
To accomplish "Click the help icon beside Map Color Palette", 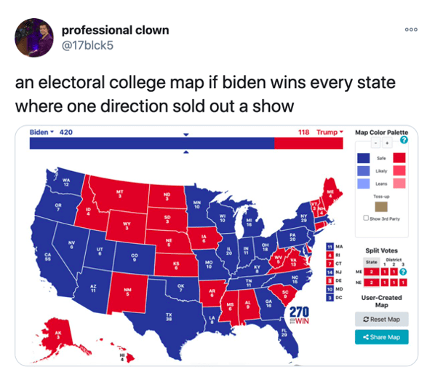I will tap(404, 140).
